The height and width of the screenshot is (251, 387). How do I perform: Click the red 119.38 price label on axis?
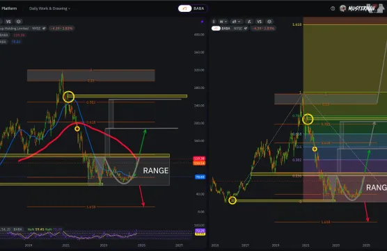click(199, 159)
